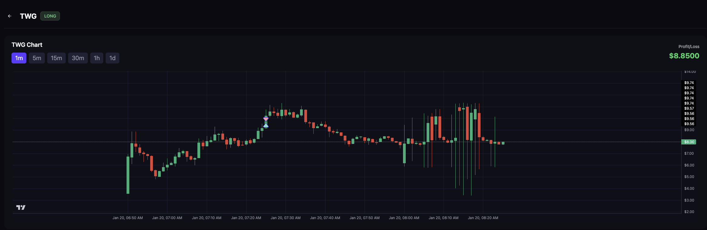Screen dimensions: 707x230
Task: Click the TradingView logo in the chart corner
Action: click(21, 207)
